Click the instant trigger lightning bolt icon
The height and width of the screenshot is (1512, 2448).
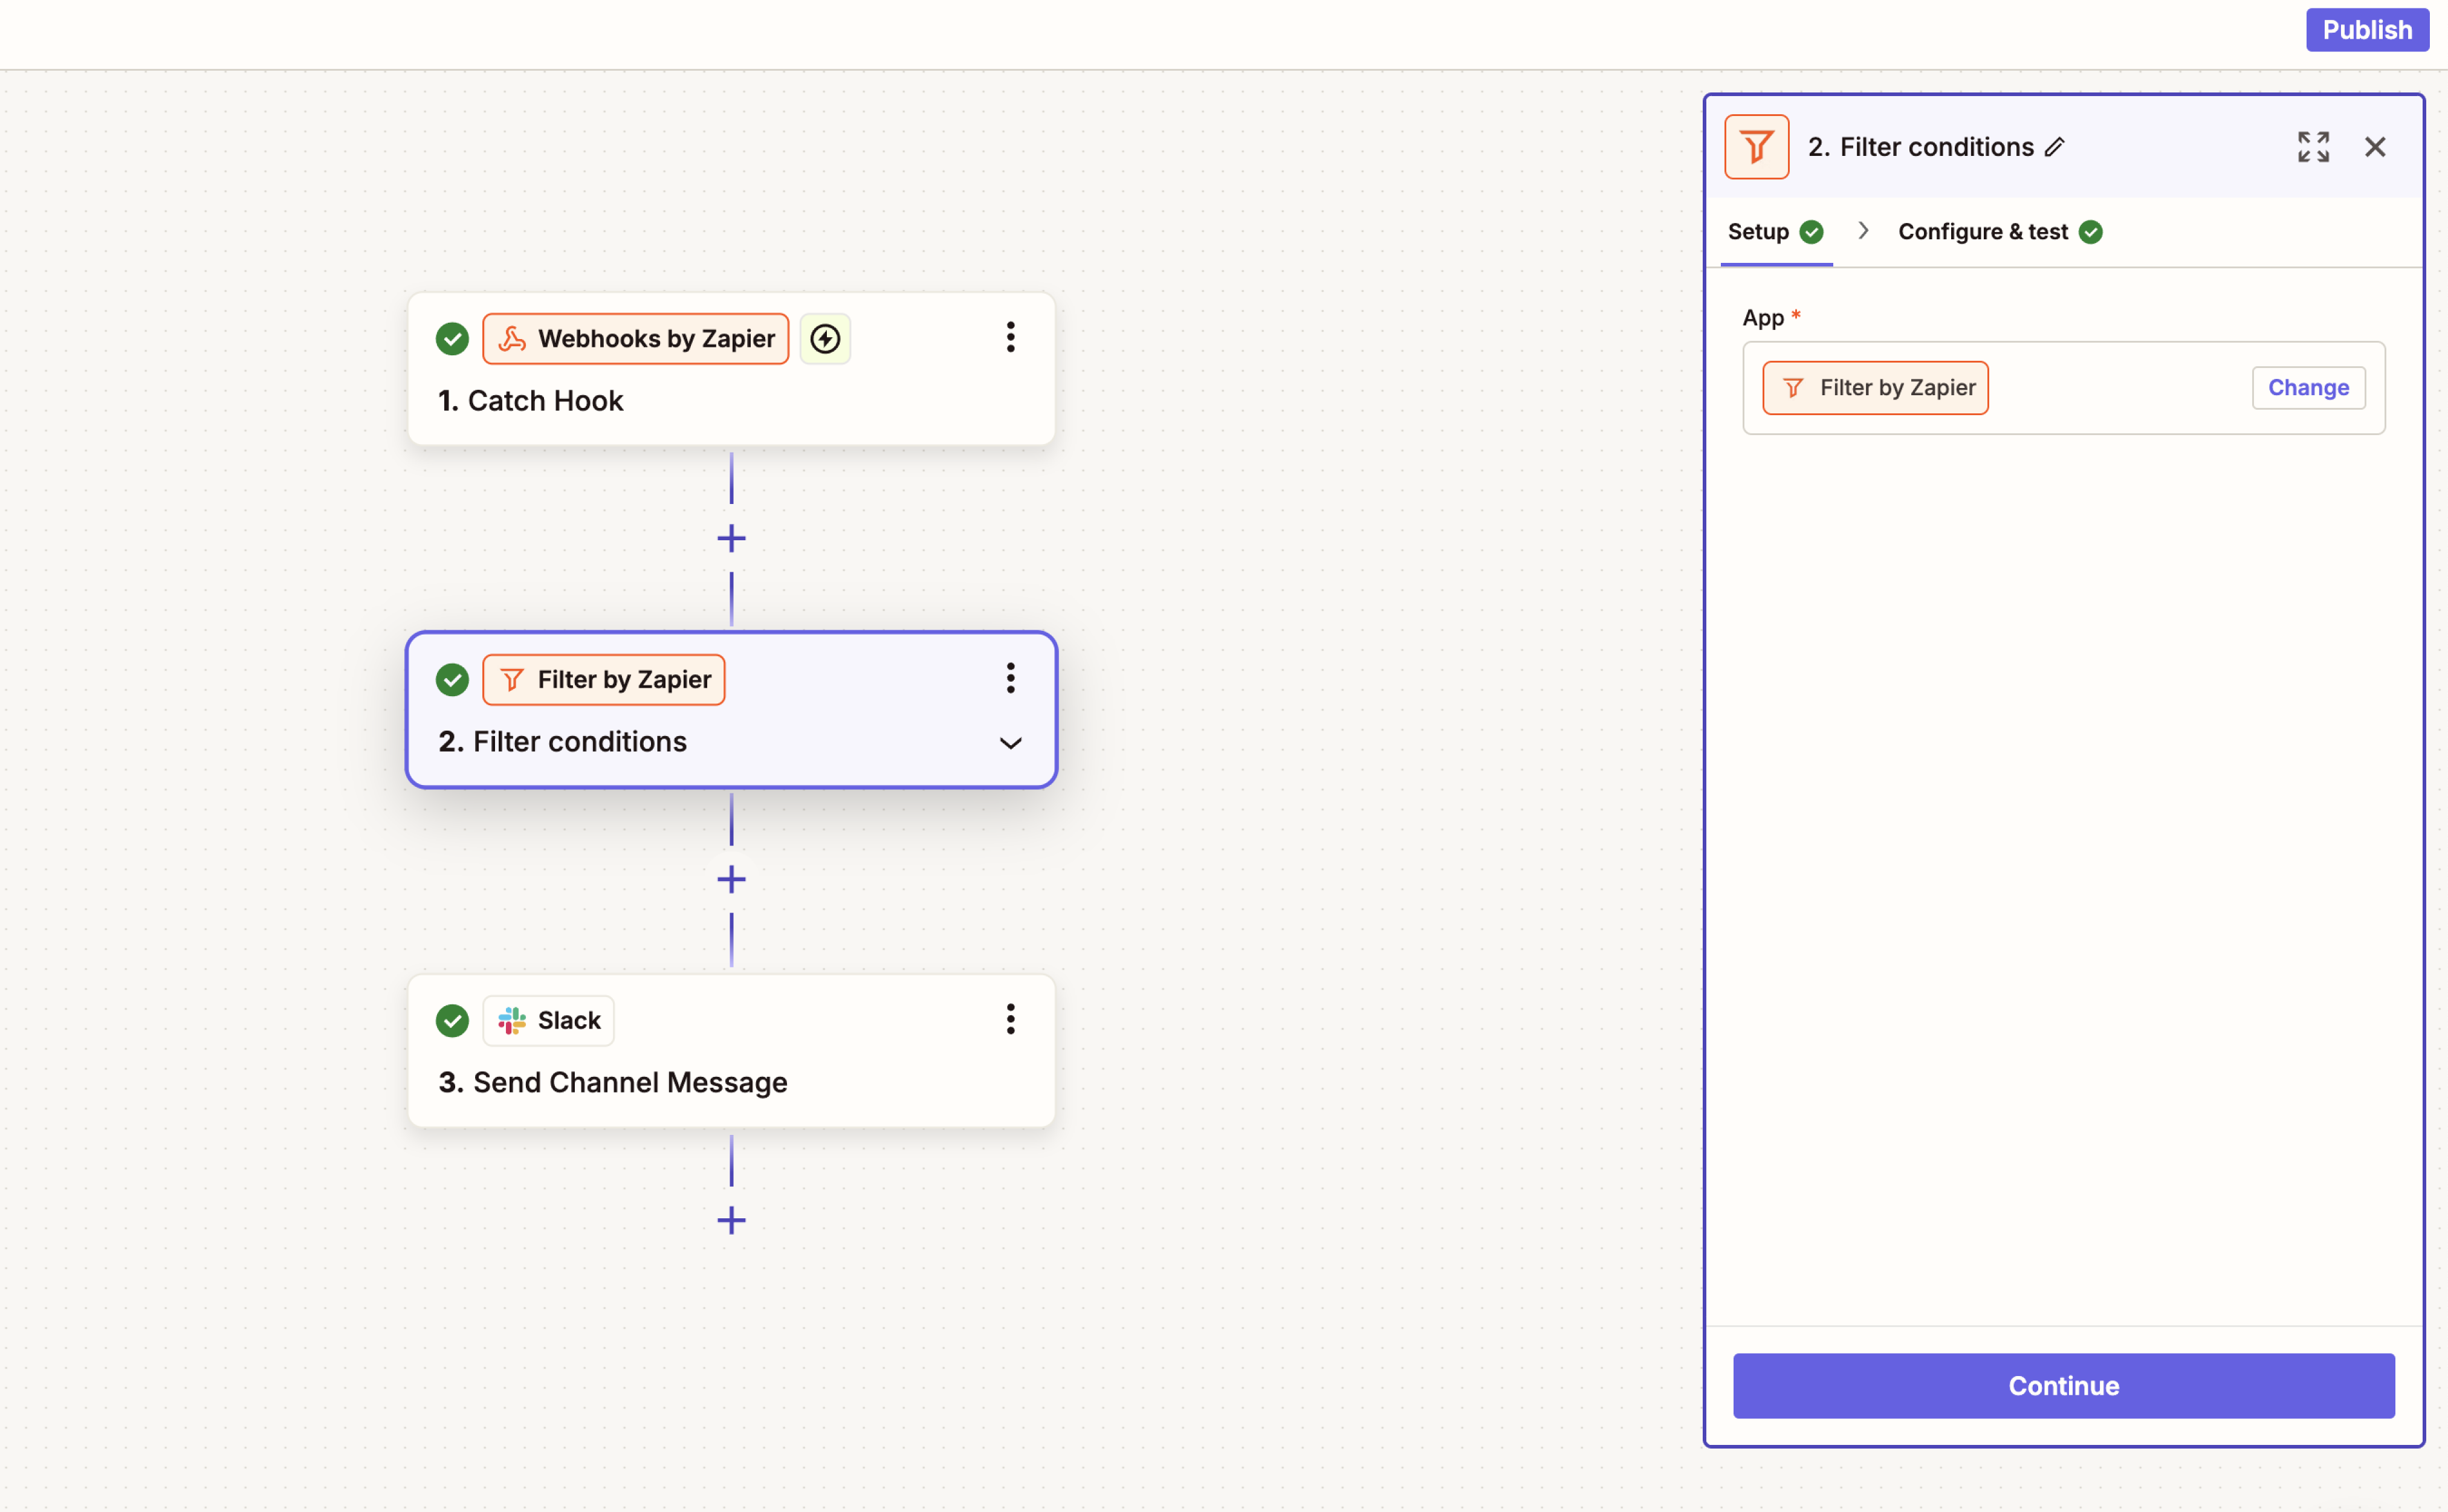825,339
